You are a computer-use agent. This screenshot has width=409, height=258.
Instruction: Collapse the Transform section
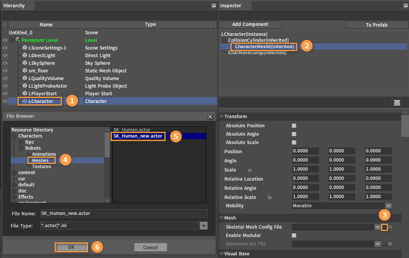[x=221, y=116]
